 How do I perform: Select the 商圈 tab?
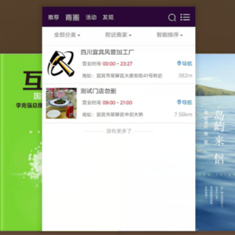[72, 18]
